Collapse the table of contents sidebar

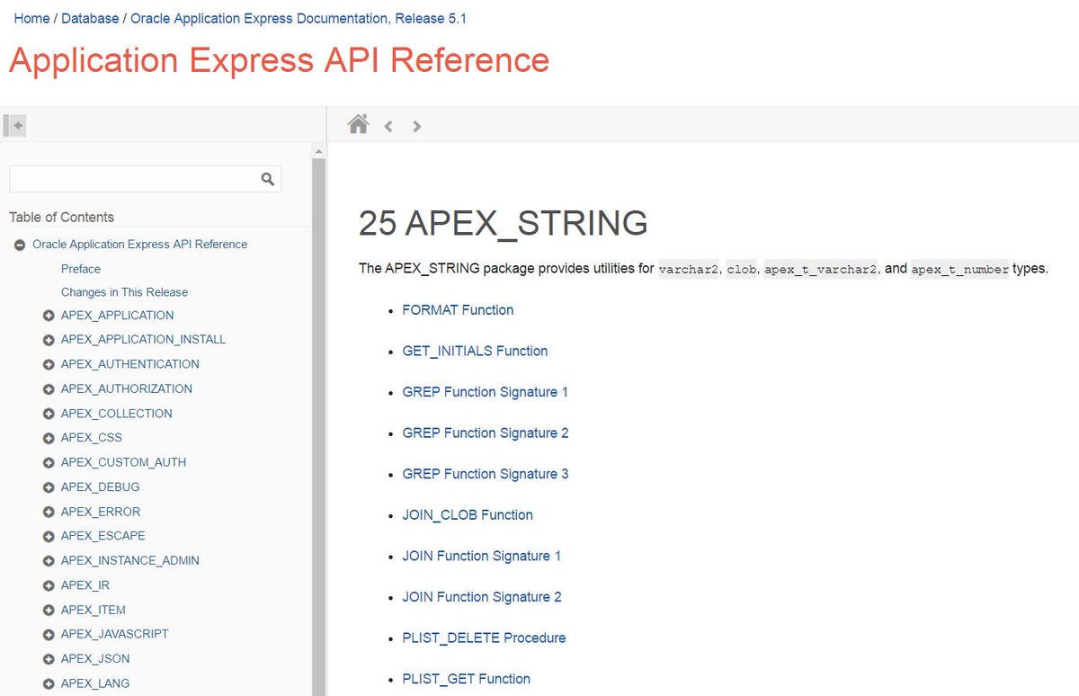(14, 126)
